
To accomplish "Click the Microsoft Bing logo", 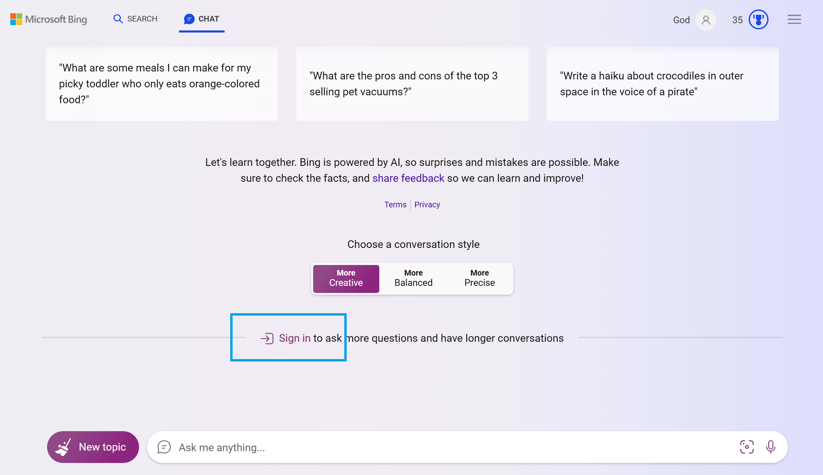I will [x=48, y=19].
